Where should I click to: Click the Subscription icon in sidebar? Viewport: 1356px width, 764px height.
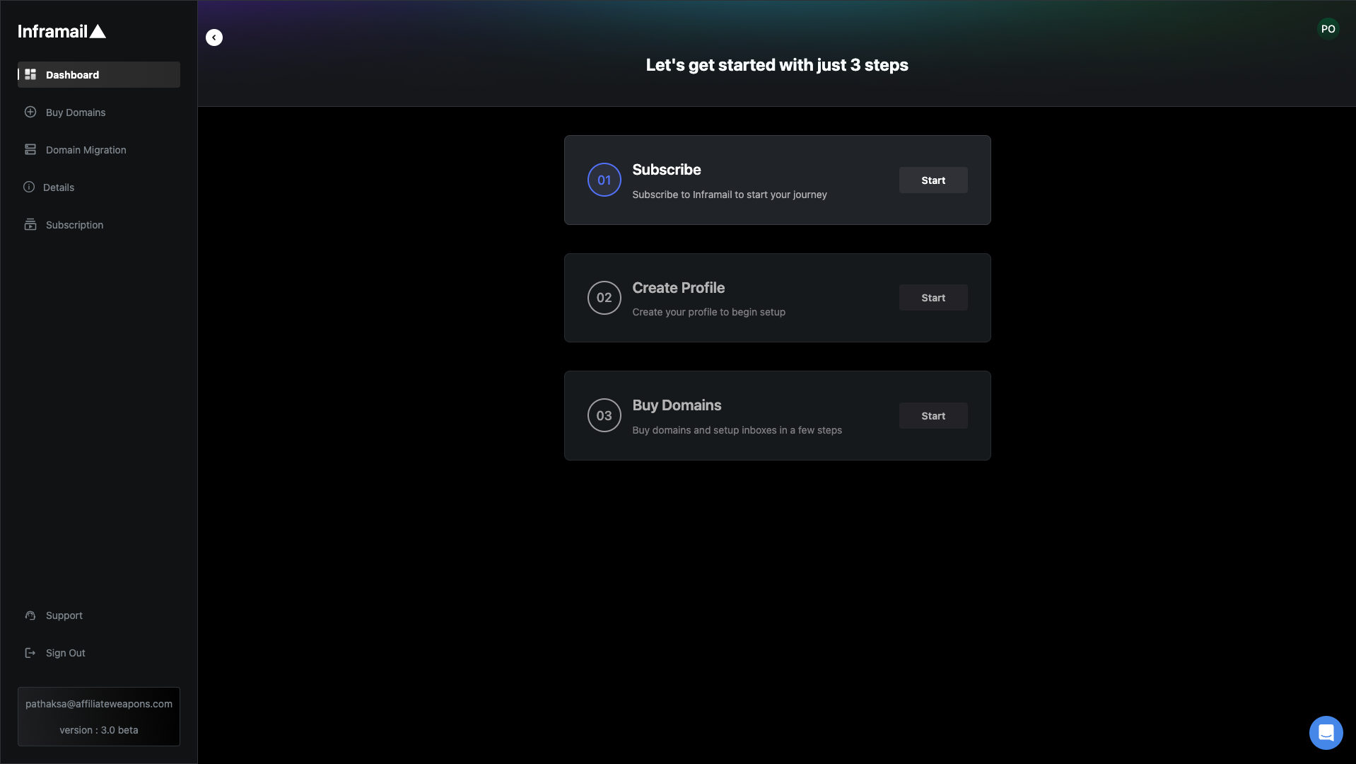tap(30, 224)
